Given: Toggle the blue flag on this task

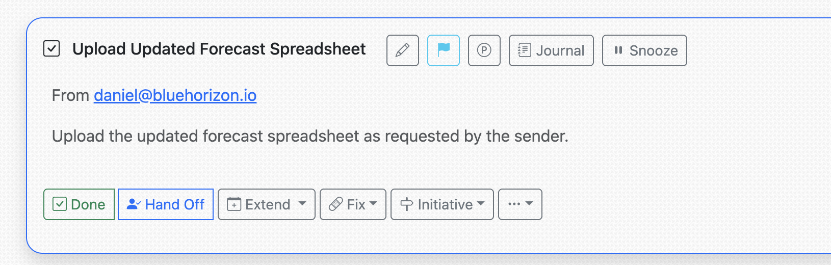Looking at the screenshot, I should (444, 50).
